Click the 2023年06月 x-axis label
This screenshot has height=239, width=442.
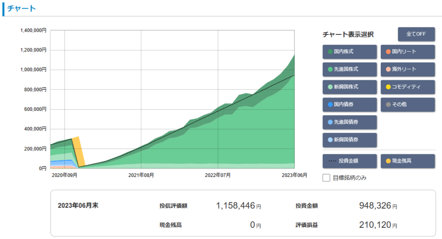(294, 175)
